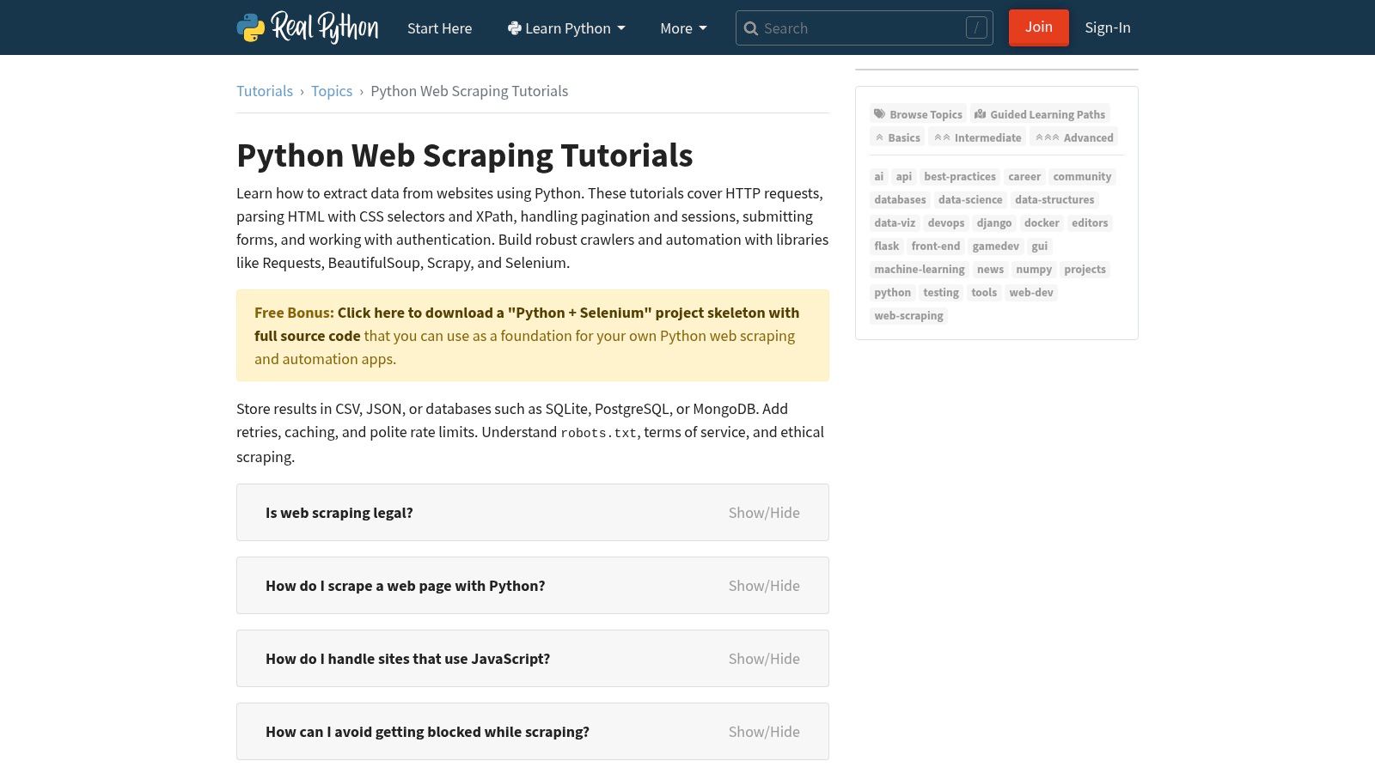Viewport: 1375px width, 773px height.
Task: Open the Learn Python dropdown
Action: tap(566, 28)
